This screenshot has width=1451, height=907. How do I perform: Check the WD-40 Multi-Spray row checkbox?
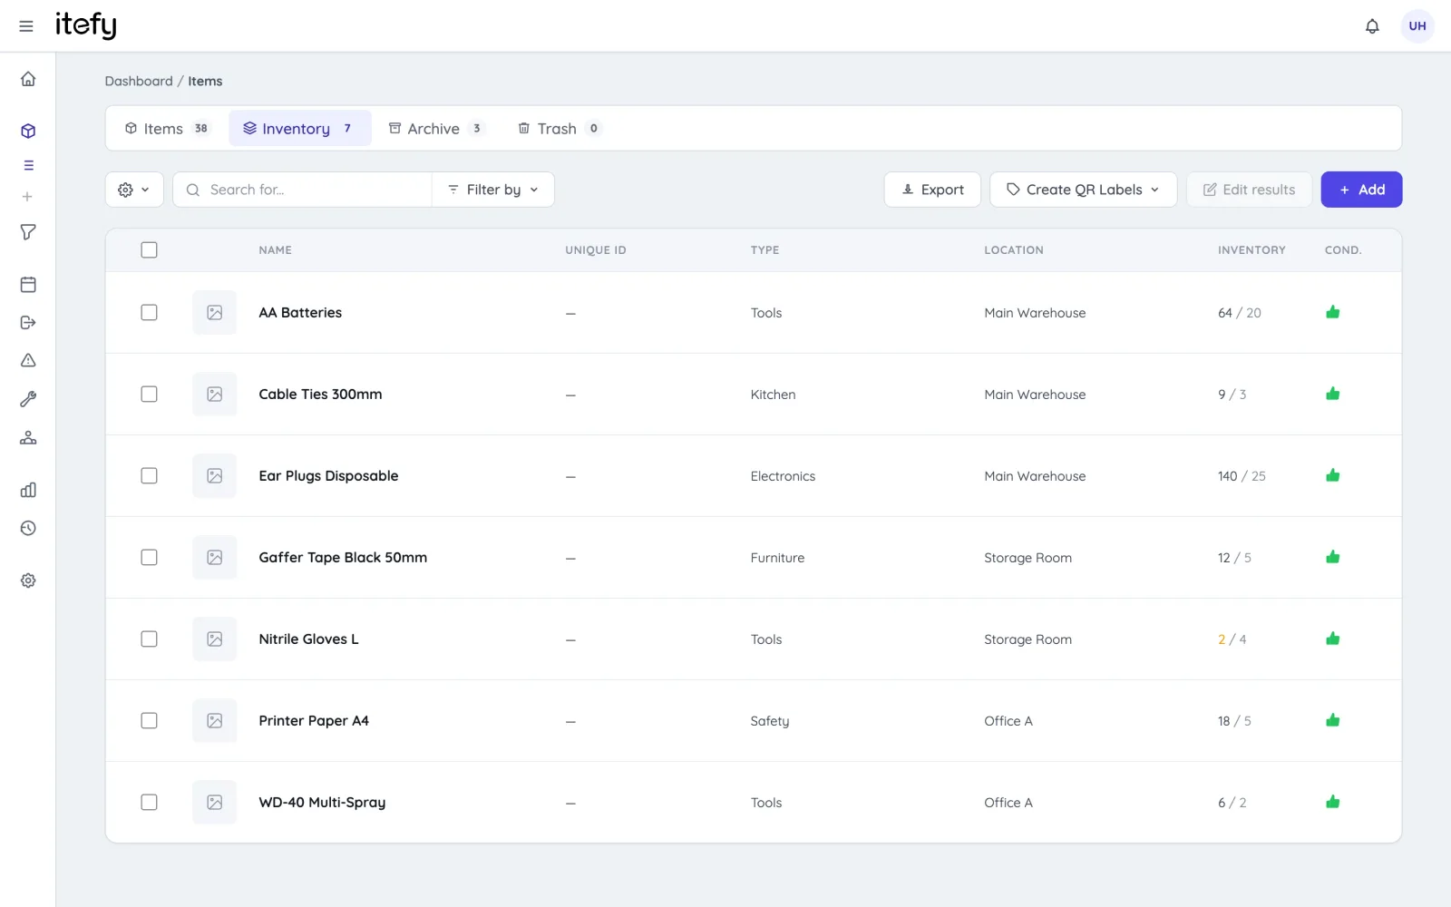click(x=149, y=802)
